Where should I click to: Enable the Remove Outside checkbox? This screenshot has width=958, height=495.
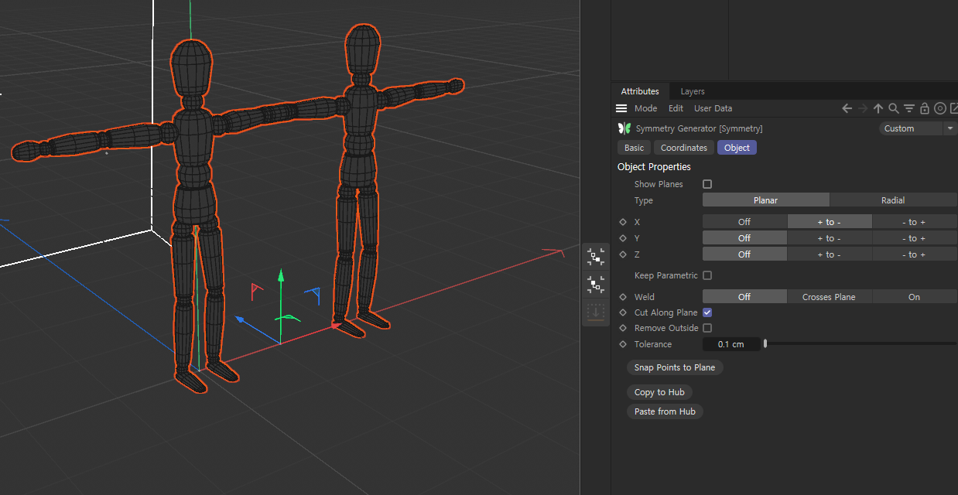point(707,328)
